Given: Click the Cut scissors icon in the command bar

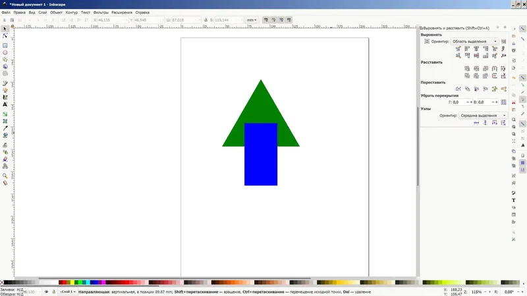Looking at the screenshot, I should (514, 103).
